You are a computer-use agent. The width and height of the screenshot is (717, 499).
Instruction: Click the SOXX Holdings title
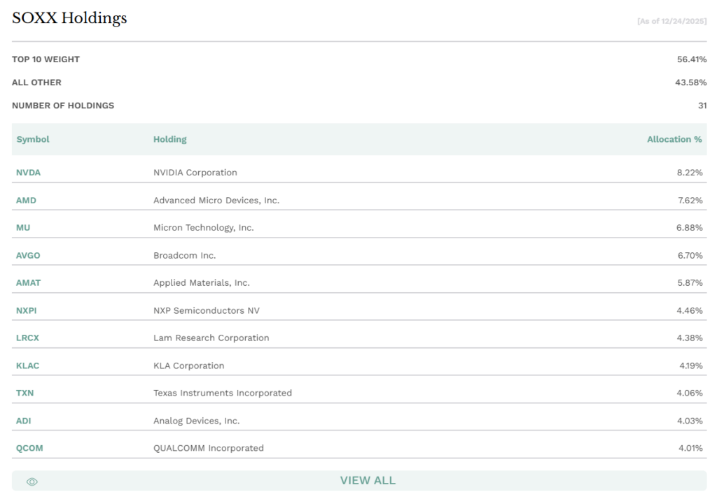tap(68, 18)
